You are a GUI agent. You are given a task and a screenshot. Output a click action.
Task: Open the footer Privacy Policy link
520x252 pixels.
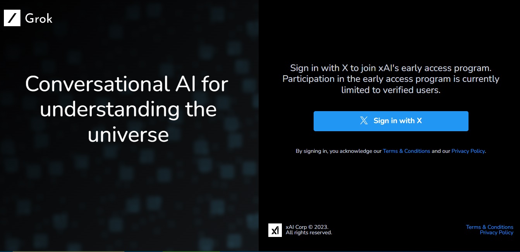click(x=496, y=232)
